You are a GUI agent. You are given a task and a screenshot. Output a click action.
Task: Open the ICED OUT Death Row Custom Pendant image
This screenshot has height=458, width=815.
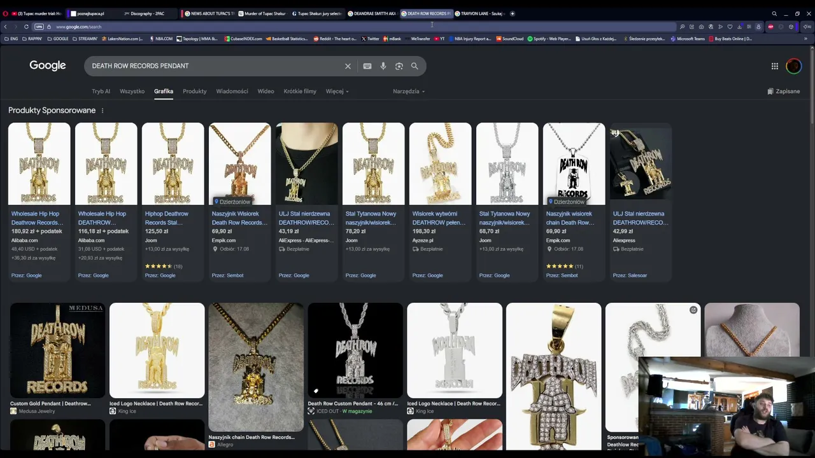point(355,350)
